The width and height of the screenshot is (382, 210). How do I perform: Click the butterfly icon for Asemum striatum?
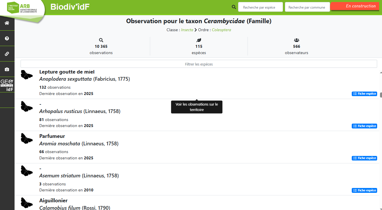coord(27,171)
